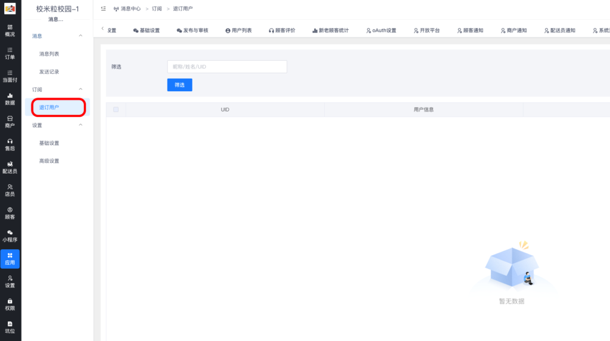Click the blue 筛选 filter button
The width and height of the screenshot is (610, 341).
[180, 85]
